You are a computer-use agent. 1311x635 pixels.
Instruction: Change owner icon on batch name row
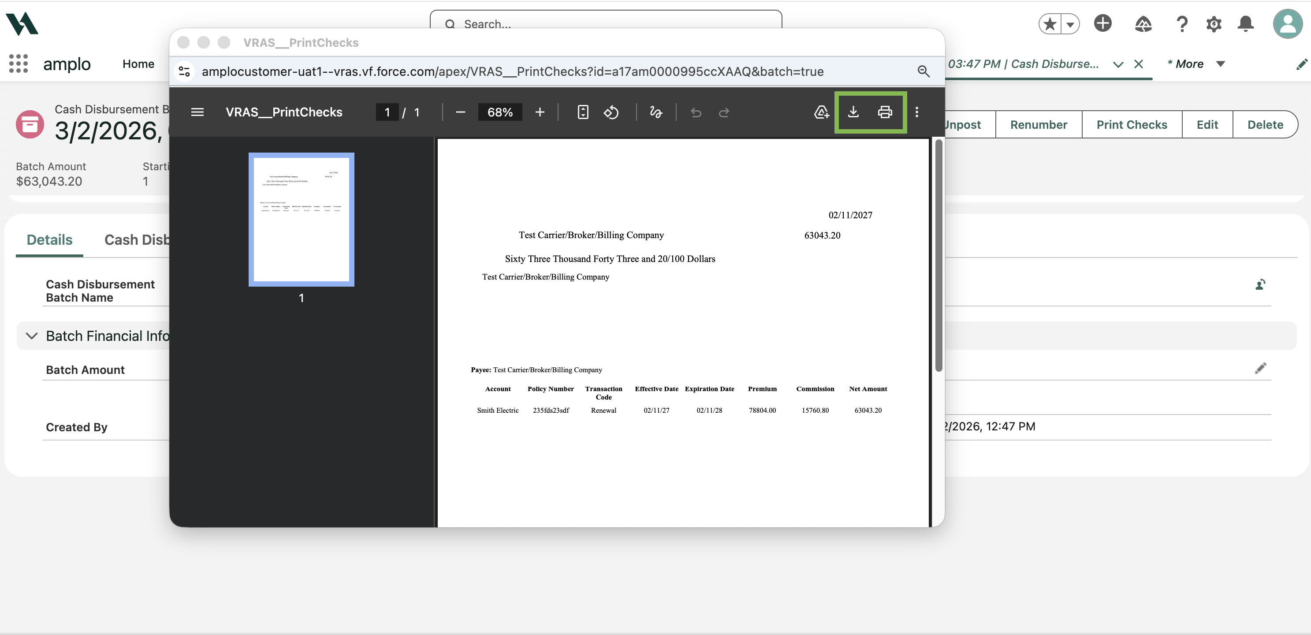pyautogui.click(x=1260, y=284)
